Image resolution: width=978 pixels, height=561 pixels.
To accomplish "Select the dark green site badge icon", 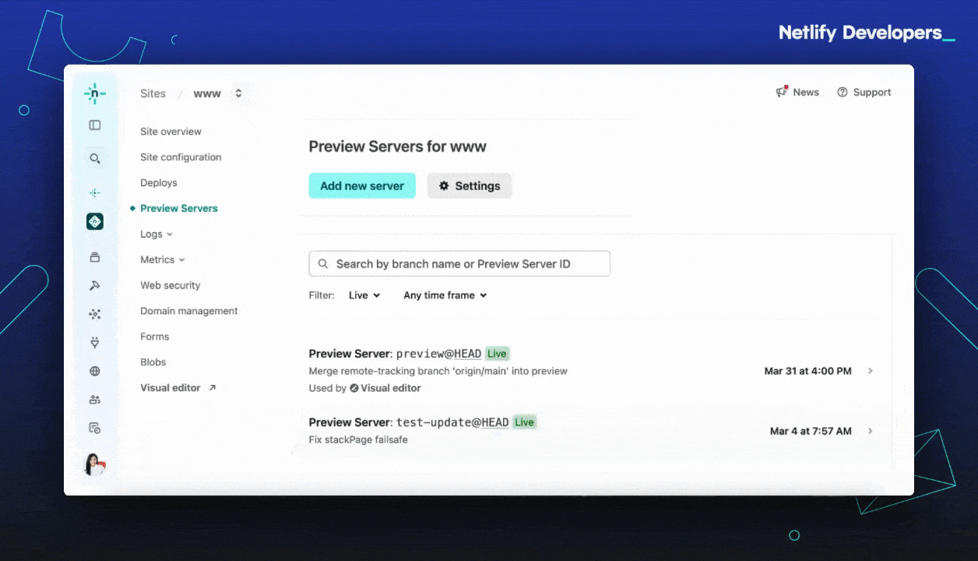I will pyautogui.click(x=94, y=222).
